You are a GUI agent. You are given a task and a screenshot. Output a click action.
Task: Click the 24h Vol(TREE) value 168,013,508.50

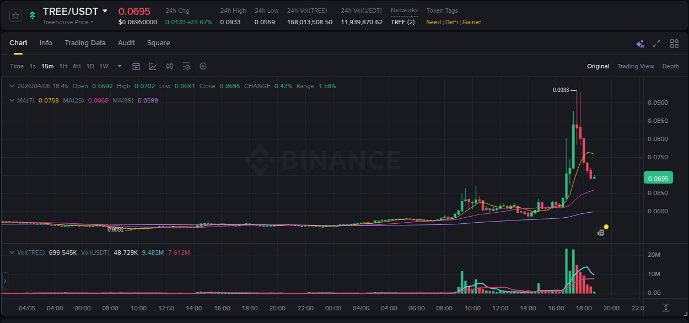(310, 22)
